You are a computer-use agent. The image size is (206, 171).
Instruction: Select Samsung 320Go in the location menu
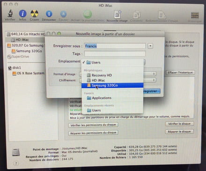(x=112, y=85)
